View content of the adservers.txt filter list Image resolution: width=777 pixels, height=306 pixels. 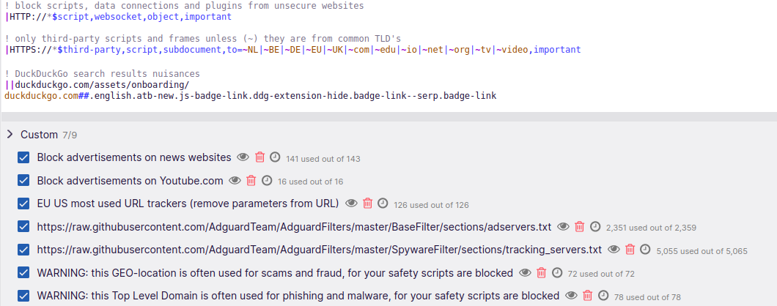[564, 227]
